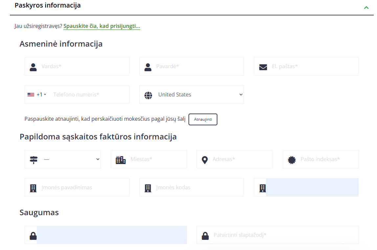The image size is (377, 250).
Task: Click the person icon beside Pavardė field
Action: (148, 67)
